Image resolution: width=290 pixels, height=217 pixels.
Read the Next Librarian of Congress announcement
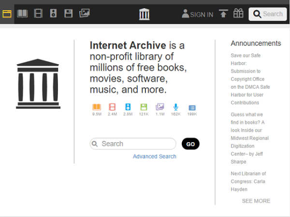tap(248, 181)
